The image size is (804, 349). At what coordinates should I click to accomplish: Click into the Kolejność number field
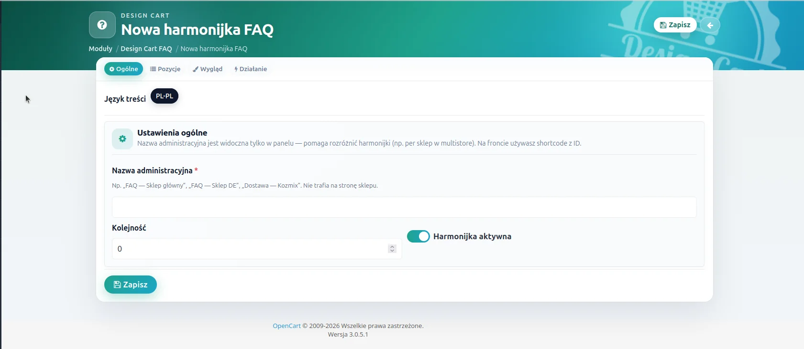click(x=257, y=249)
